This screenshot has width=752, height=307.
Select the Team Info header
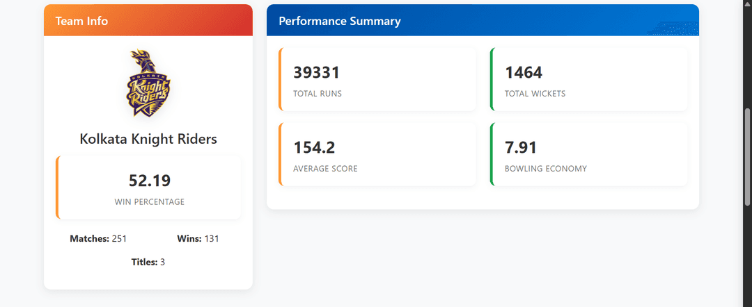[148, 21]
